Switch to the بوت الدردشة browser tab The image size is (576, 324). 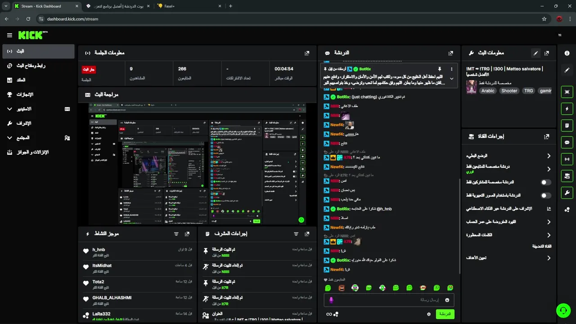118,6
